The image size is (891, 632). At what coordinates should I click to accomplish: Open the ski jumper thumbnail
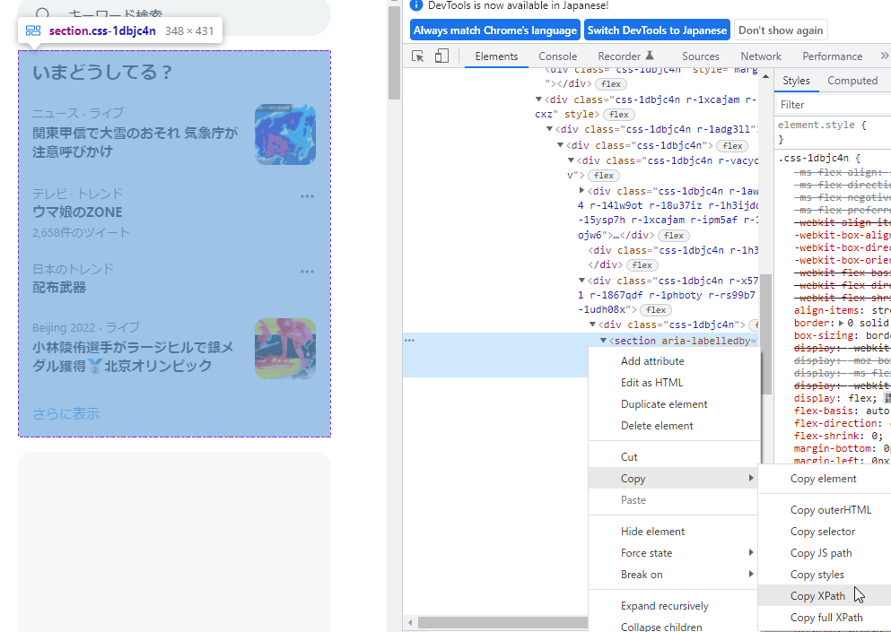[x=285, y=349]
